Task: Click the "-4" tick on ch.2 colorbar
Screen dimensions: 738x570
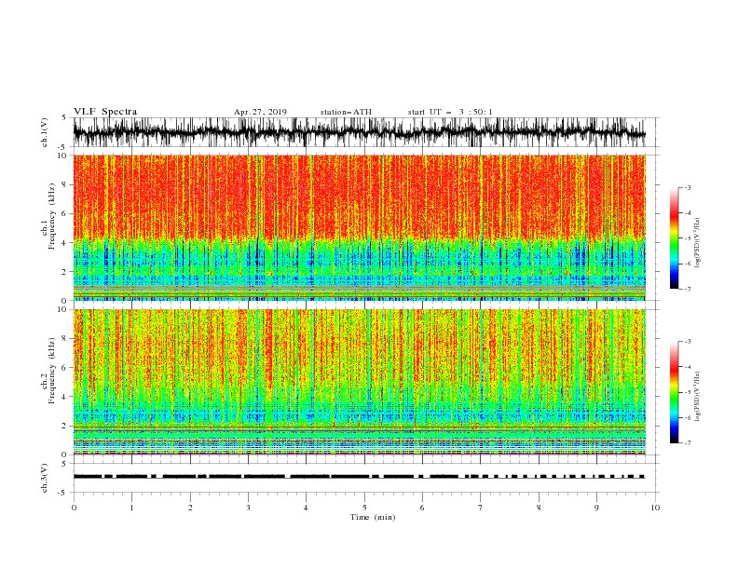Action: click(x=688, y=367)
